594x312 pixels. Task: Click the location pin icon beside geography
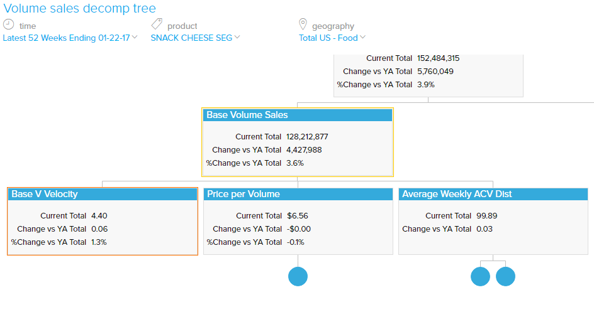[303, 24]
